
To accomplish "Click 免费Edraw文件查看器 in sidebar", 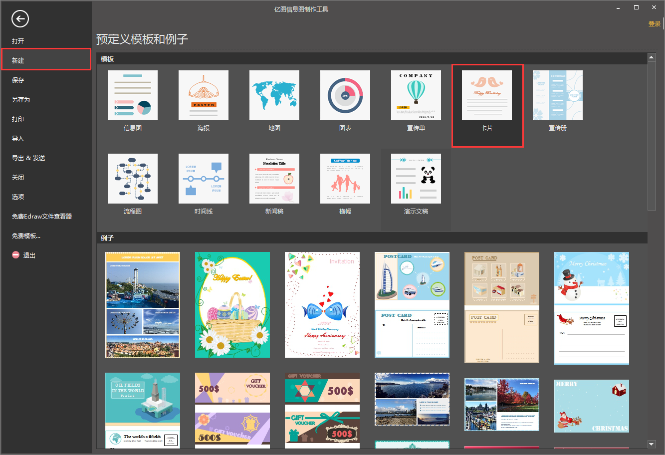I will click(42, 216).
